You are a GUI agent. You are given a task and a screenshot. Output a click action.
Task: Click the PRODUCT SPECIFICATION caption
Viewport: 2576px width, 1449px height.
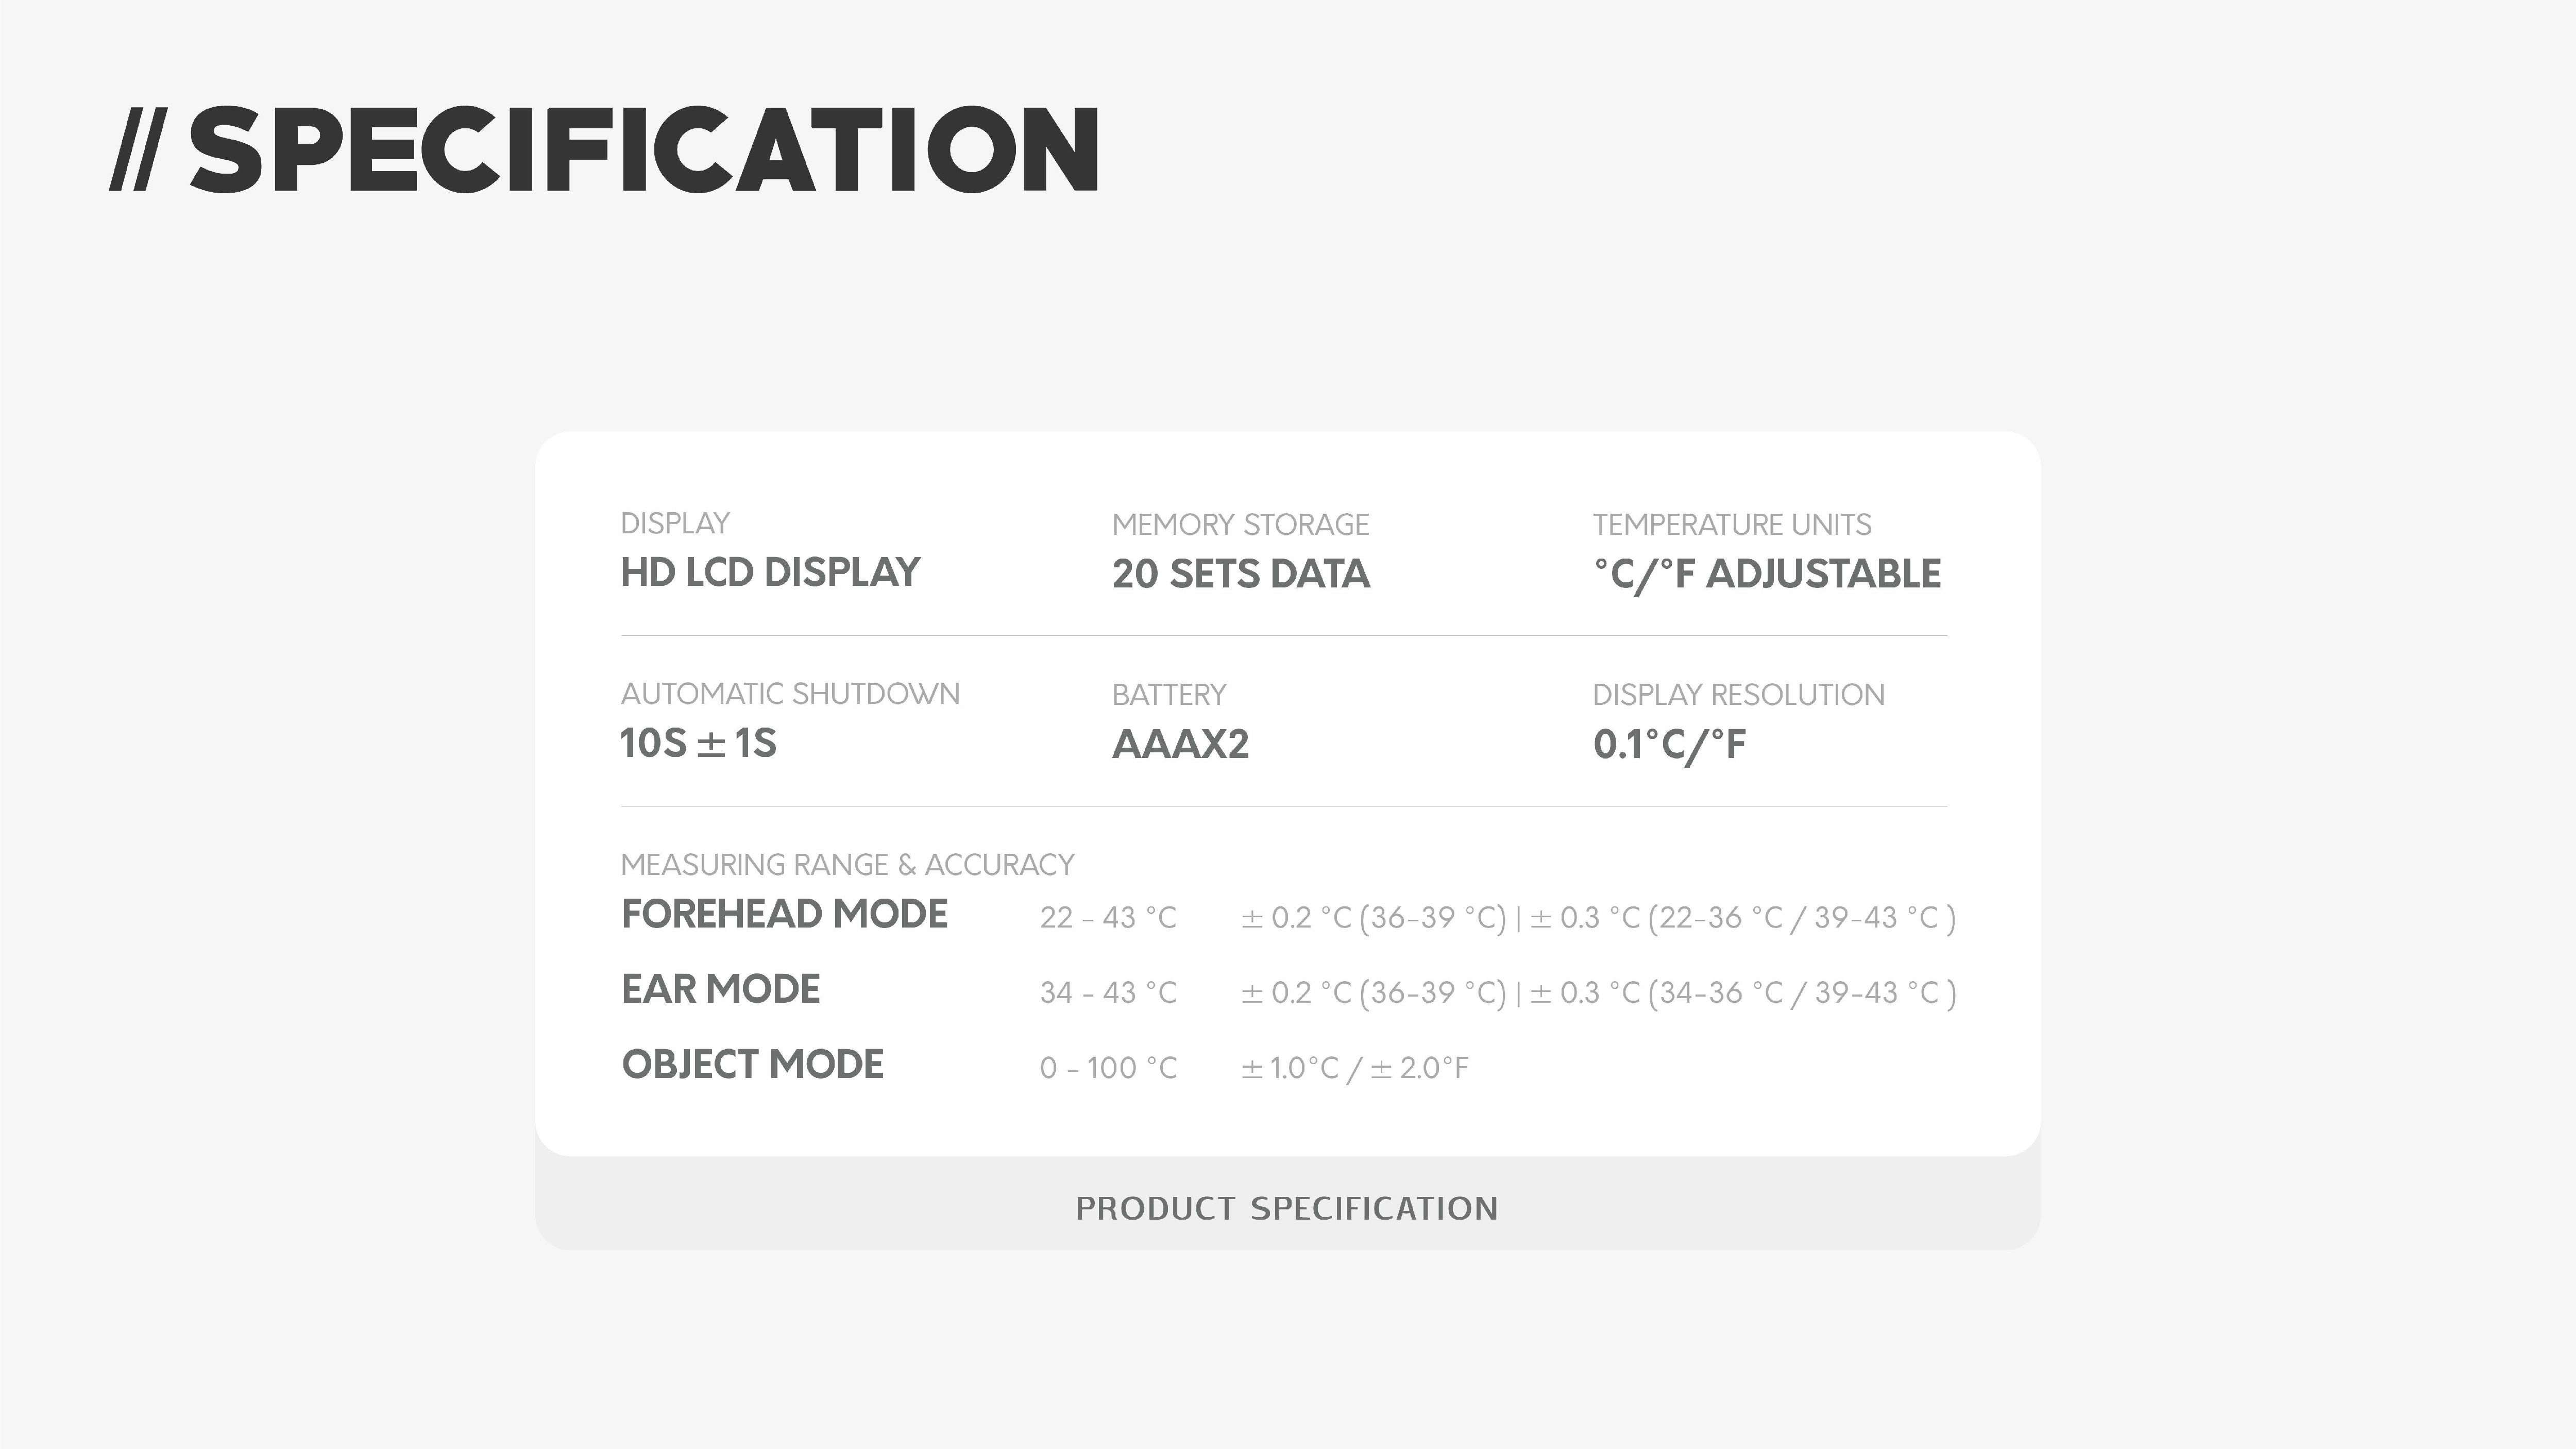(1287, 1208)
